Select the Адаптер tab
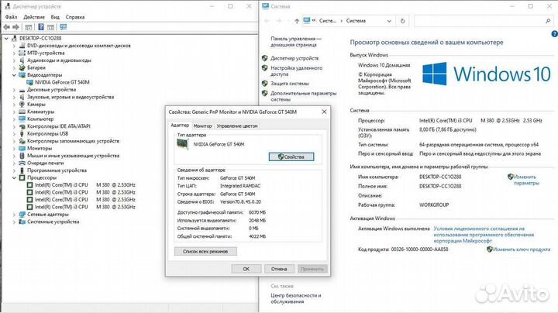558x313 pixels. (180, 126)
